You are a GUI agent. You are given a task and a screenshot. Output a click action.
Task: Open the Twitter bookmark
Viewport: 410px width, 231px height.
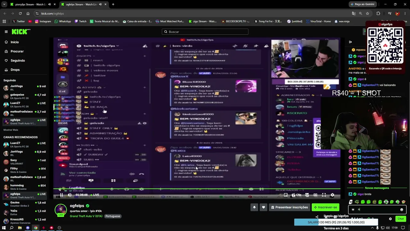19,21
